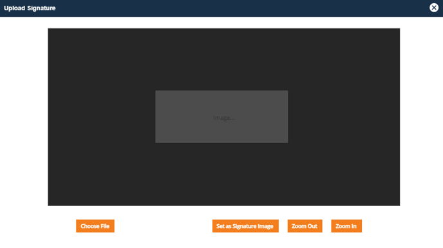Click the Image... label in the placeholder

tap(224, 118)
